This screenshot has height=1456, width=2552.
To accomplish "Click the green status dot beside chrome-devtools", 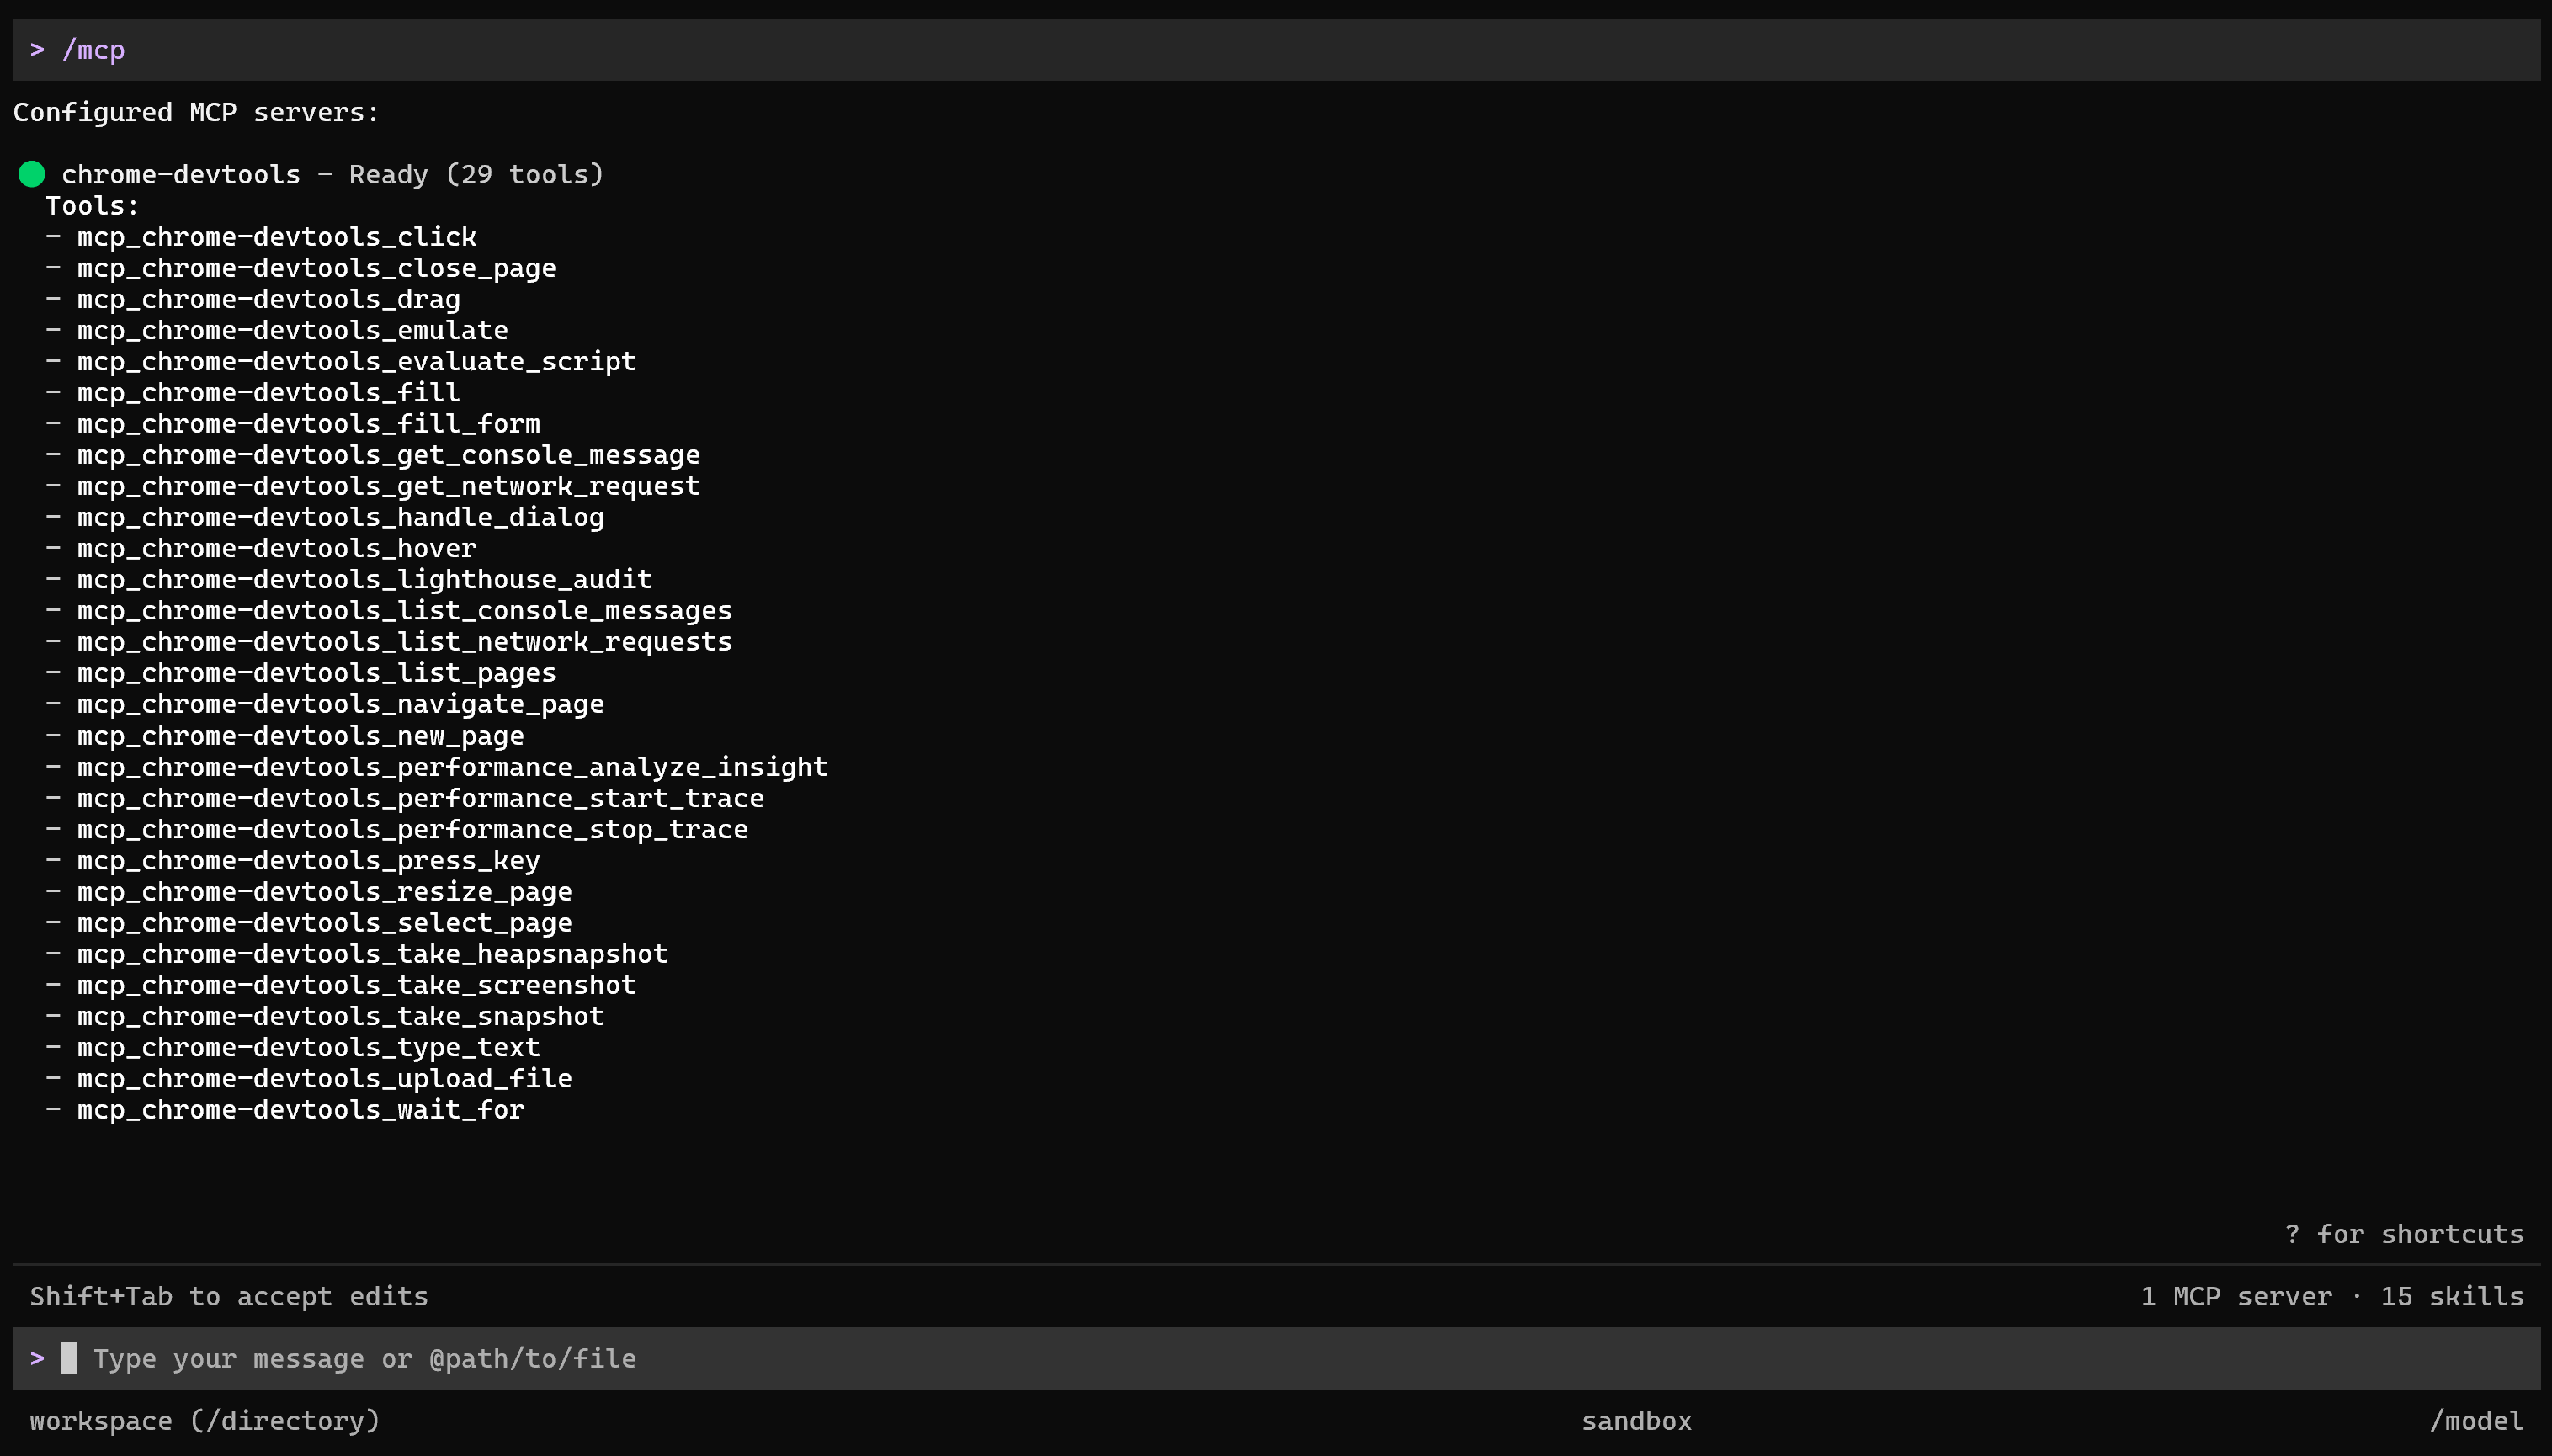I will 32,174.
